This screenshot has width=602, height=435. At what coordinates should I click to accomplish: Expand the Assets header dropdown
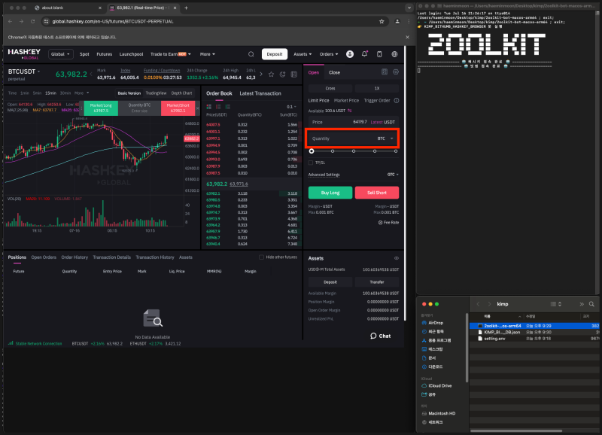point(303,54)
